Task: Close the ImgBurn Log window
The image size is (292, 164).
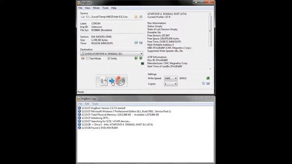Action: coord(209,98)
